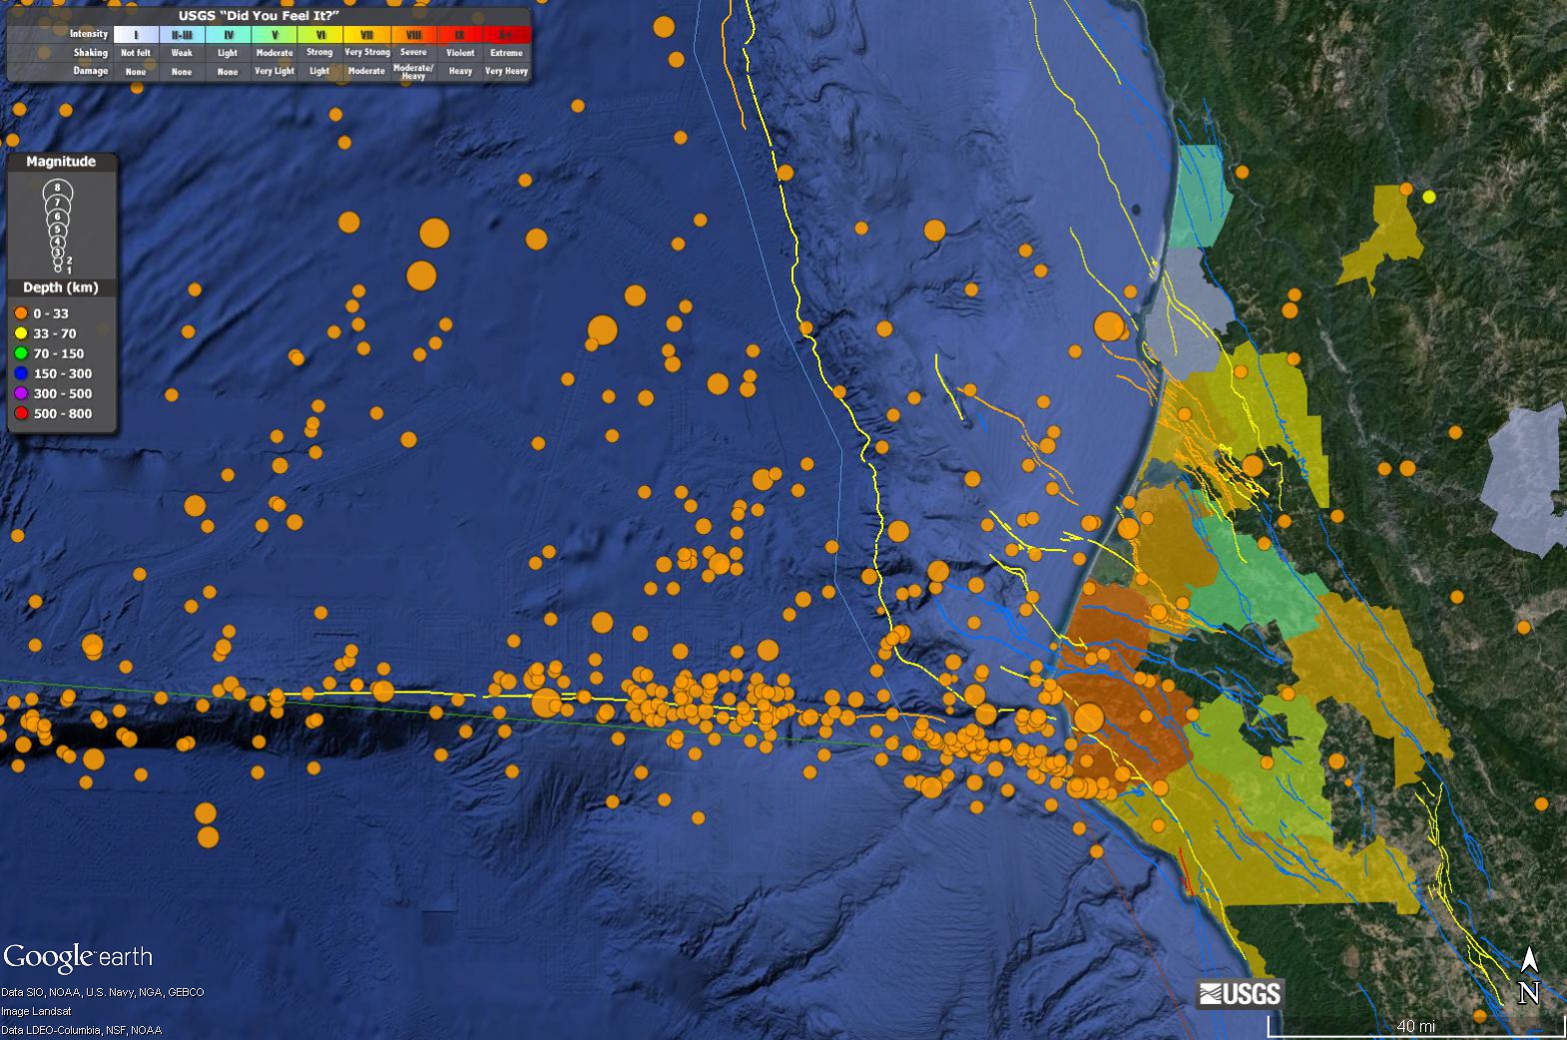Click the magnitude 8 circle in legend
This screenshot has height=1040, width=1567.
click(58, 190)
